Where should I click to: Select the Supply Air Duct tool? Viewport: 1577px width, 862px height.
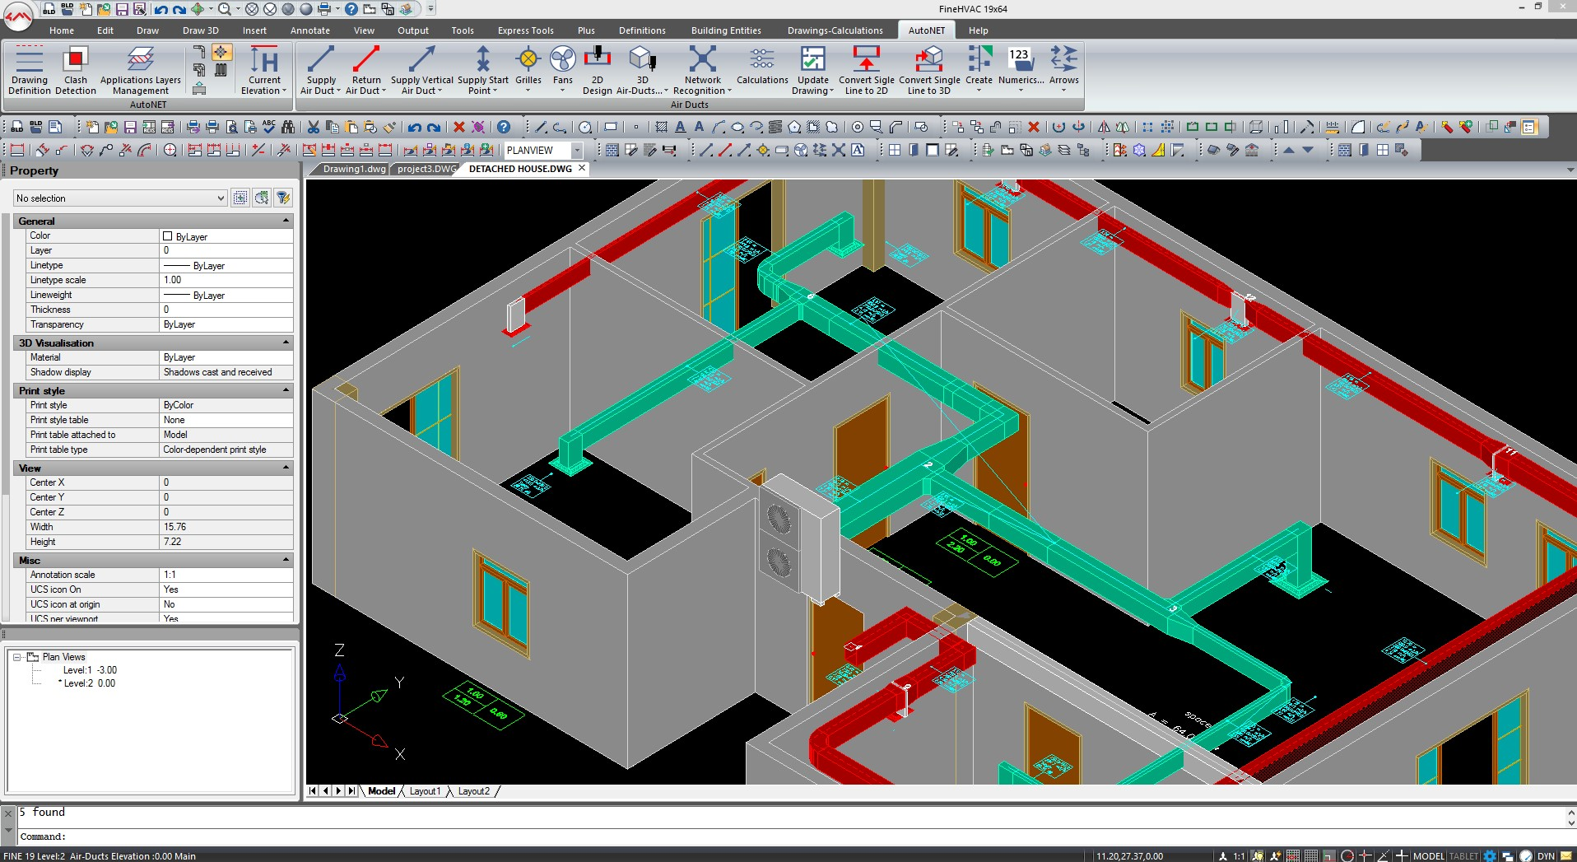(320, 69)
